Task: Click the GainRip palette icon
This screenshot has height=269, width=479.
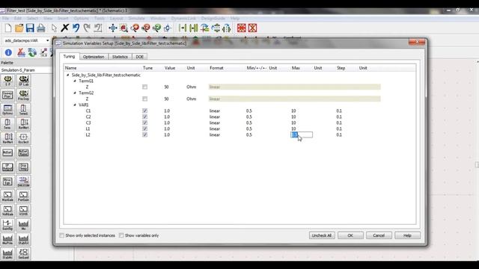Action: [7, 225]
